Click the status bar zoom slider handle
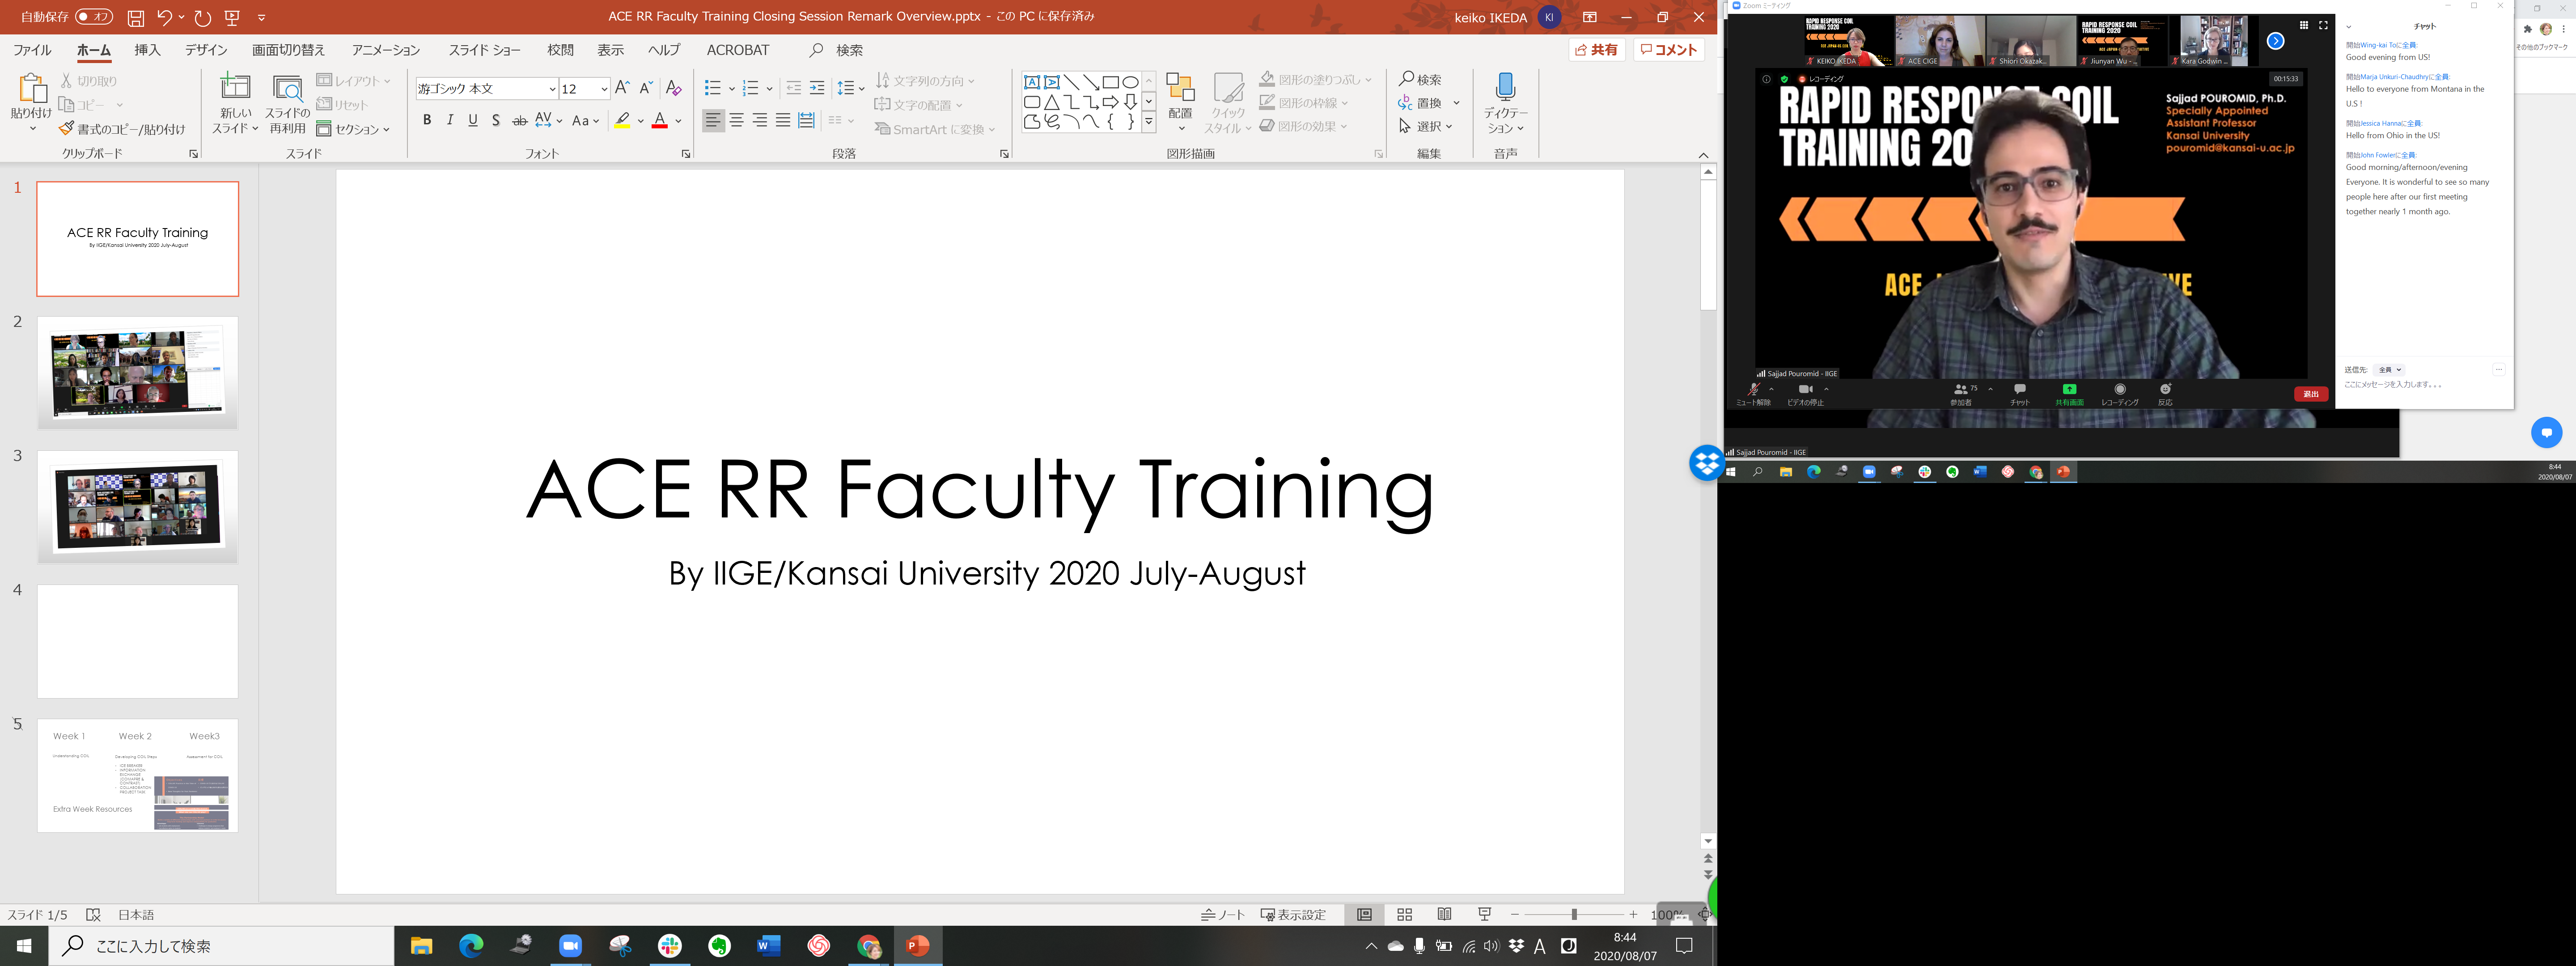The width and height of the screenshot is (2576, 966). [x=1574, y=914]
